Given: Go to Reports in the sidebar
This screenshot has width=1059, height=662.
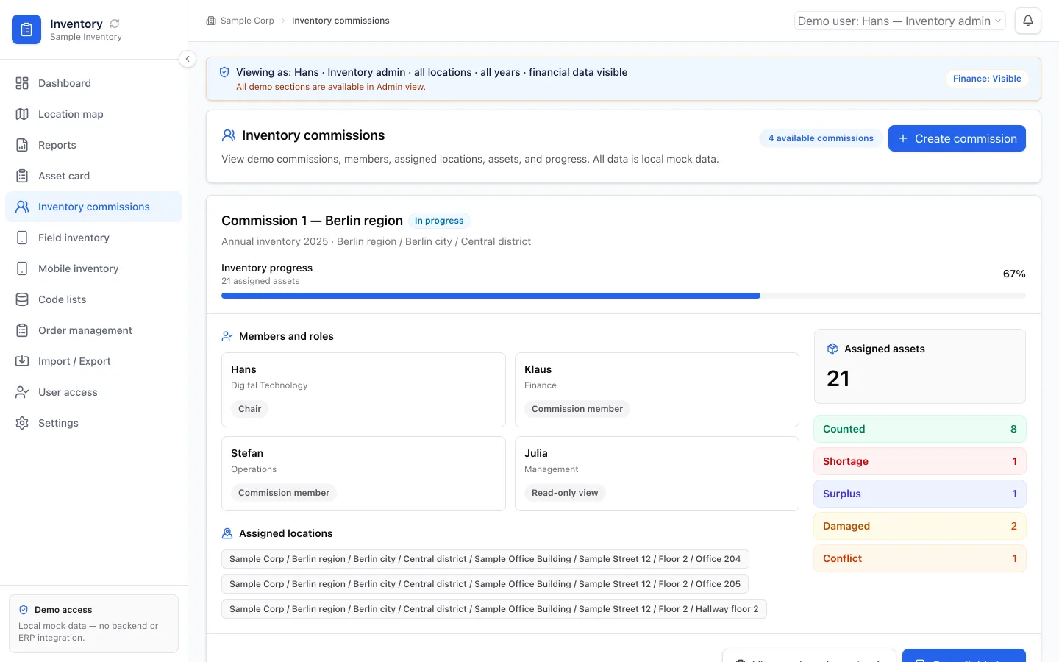Looking at the screenshot, I should 93,145.
